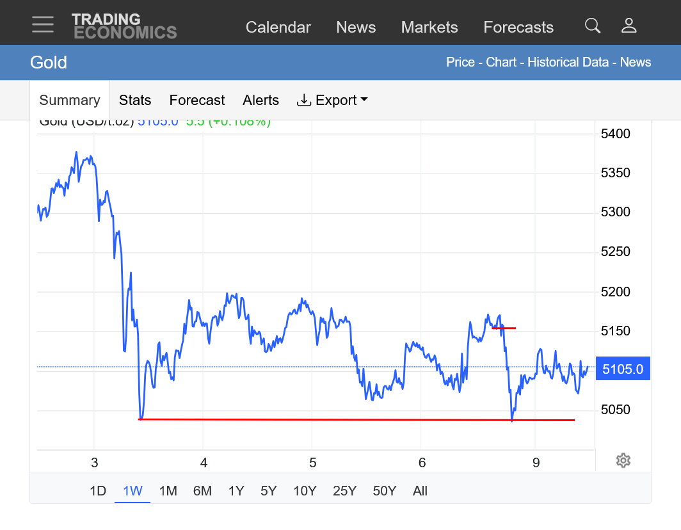Viewport: 681px width, 530px height.
Task: Select the Summary tab
Action: (x=70, y=100)
